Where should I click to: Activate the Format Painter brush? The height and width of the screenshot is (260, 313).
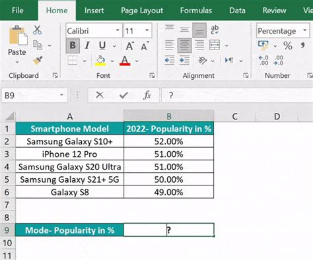(x=38, y=60)
